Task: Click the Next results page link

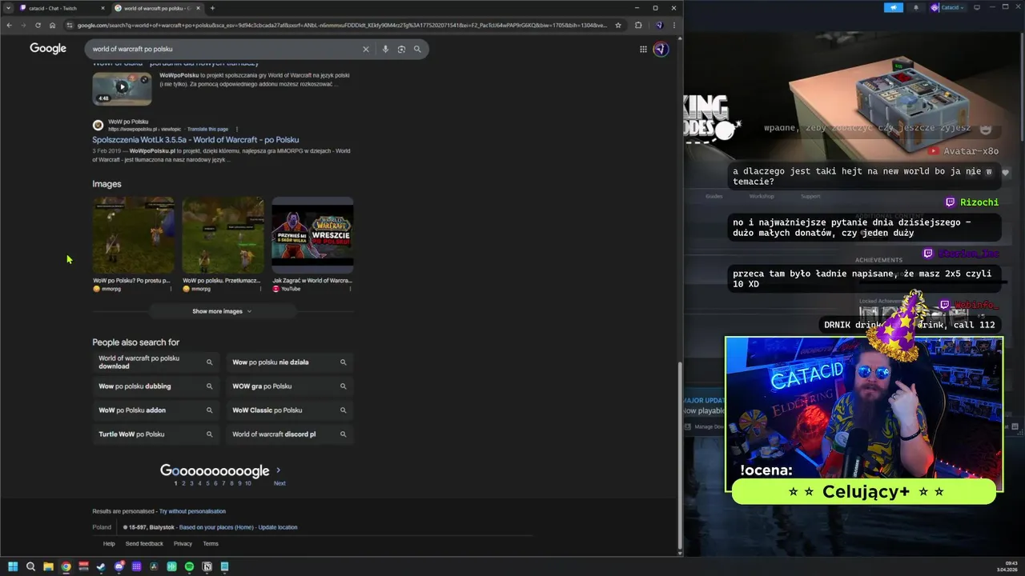Action: coord(279,483)
